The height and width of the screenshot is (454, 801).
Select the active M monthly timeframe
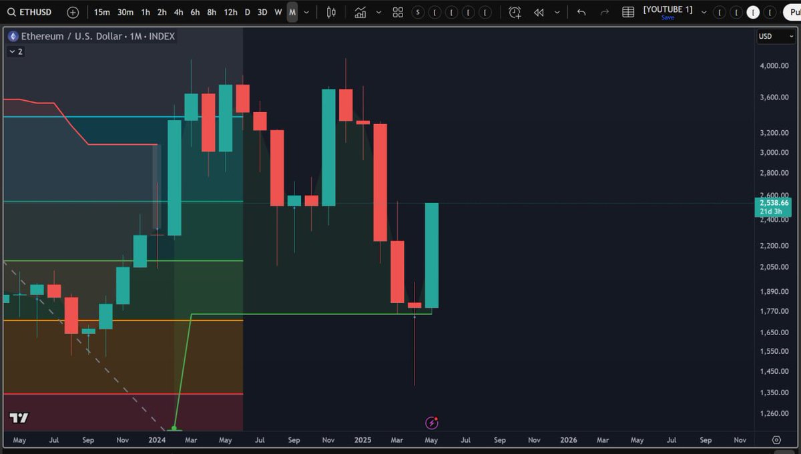click(x=292, y=12)
